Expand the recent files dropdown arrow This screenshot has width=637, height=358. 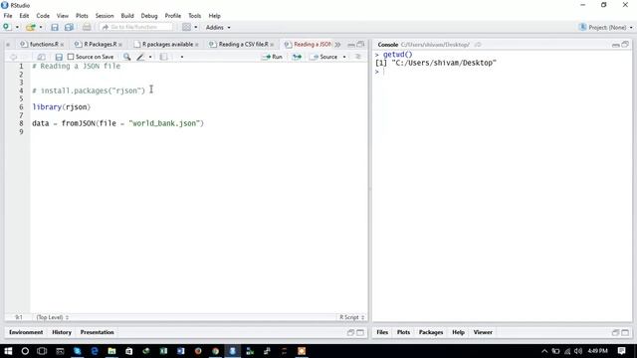41,27
